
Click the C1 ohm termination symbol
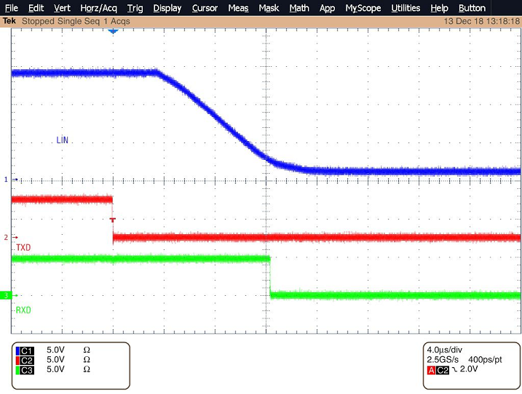point(87,350)
